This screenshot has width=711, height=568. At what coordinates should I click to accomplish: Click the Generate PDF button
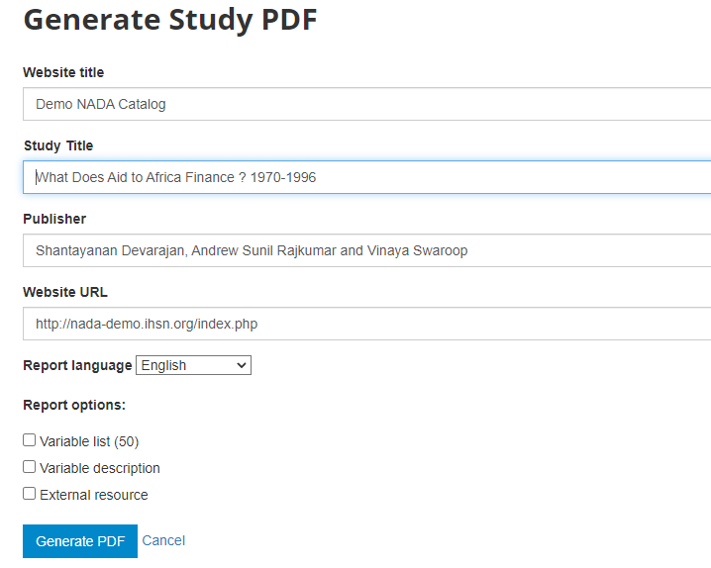(x=80, y=541)
